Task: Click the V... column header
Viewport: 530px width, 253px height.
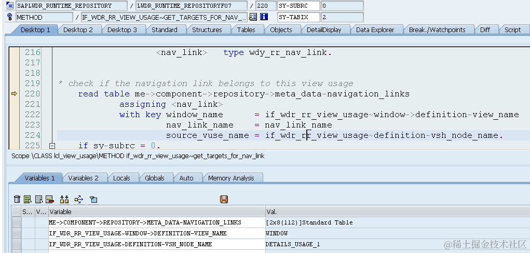Action: click(42, 212)
